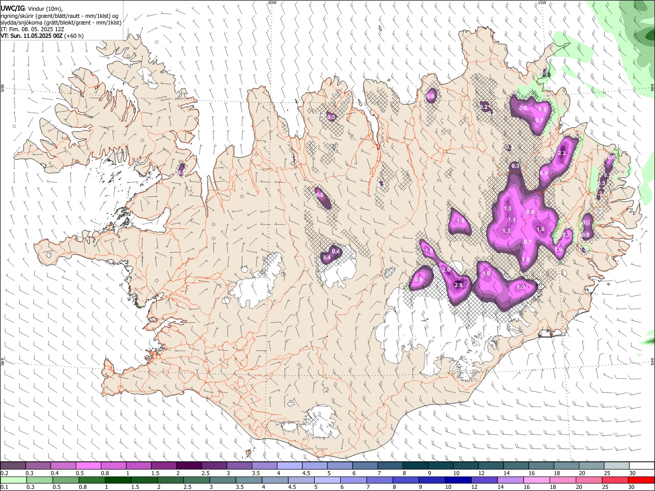655x491 pixels.
Task: Pick the darkest purple upper swatch at 2
Action: coord(188,466)
